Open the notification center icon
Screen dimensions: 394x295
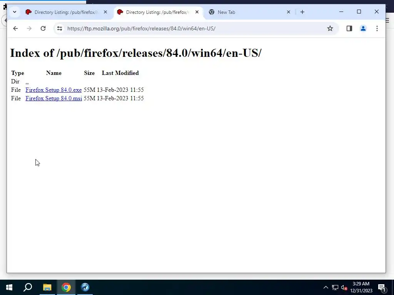coord(382,287)
